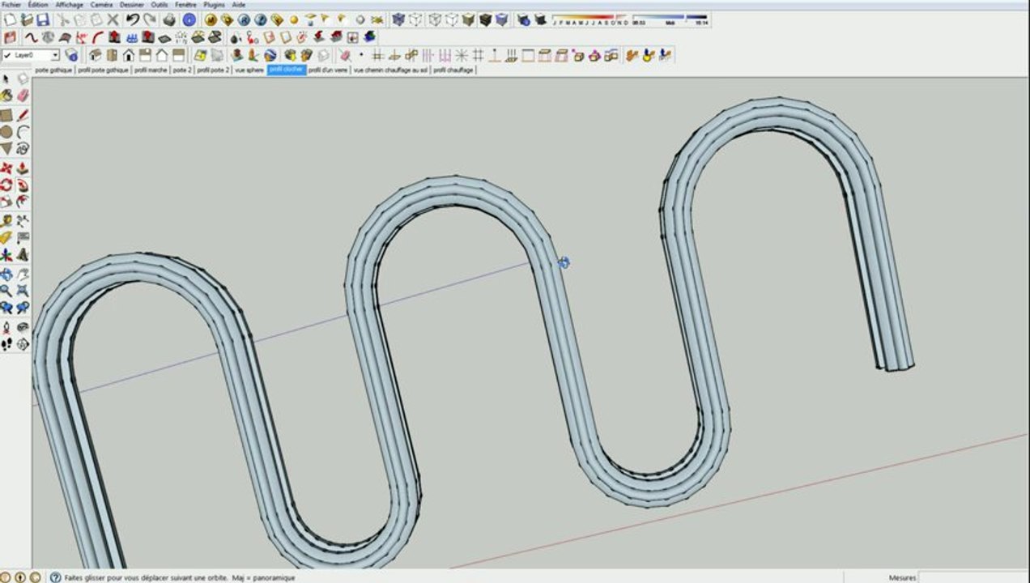Select the 'vue sphere' scene tab
The width and height of the screenshot is (1030, 583).
pyautogui.click(x=249, y=70)
